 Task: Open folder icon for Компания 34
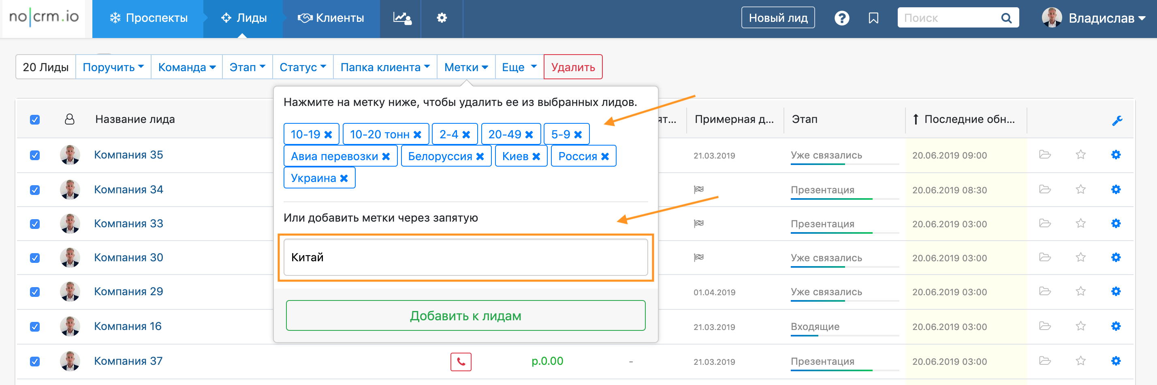[1045, 190]
